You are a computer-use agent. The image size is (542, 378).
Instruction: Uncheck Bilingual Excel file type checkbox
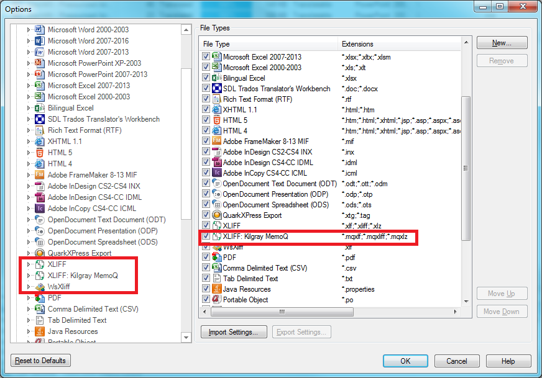206,78
